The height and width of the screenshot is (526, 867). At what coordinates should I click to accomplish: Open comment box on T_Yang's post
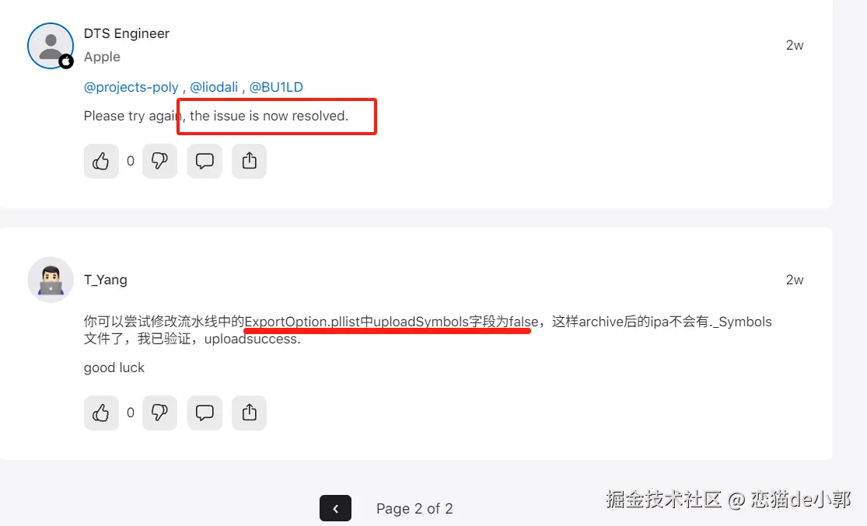tap(205, 413)
